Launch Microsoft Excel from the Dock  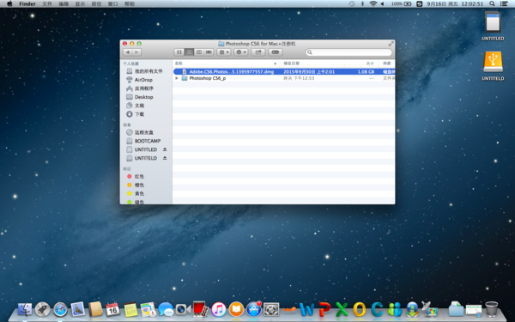coord(342,309)
